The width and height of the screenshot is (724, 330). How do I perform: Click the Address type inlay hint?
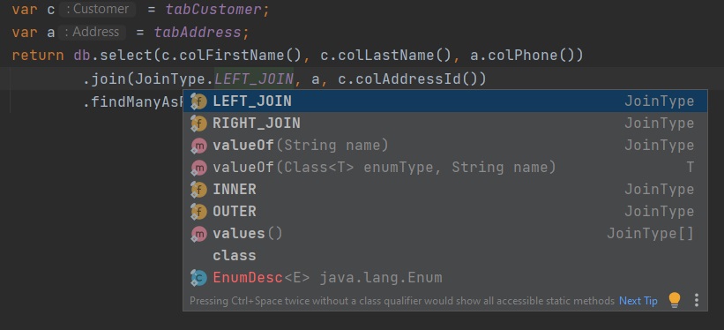[x=92, y=33]
